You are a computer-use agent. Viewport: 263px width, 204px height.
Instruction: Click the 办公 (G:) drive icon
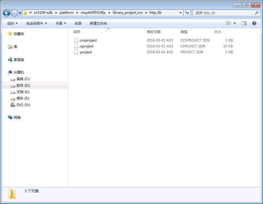[x=13, y=105]
